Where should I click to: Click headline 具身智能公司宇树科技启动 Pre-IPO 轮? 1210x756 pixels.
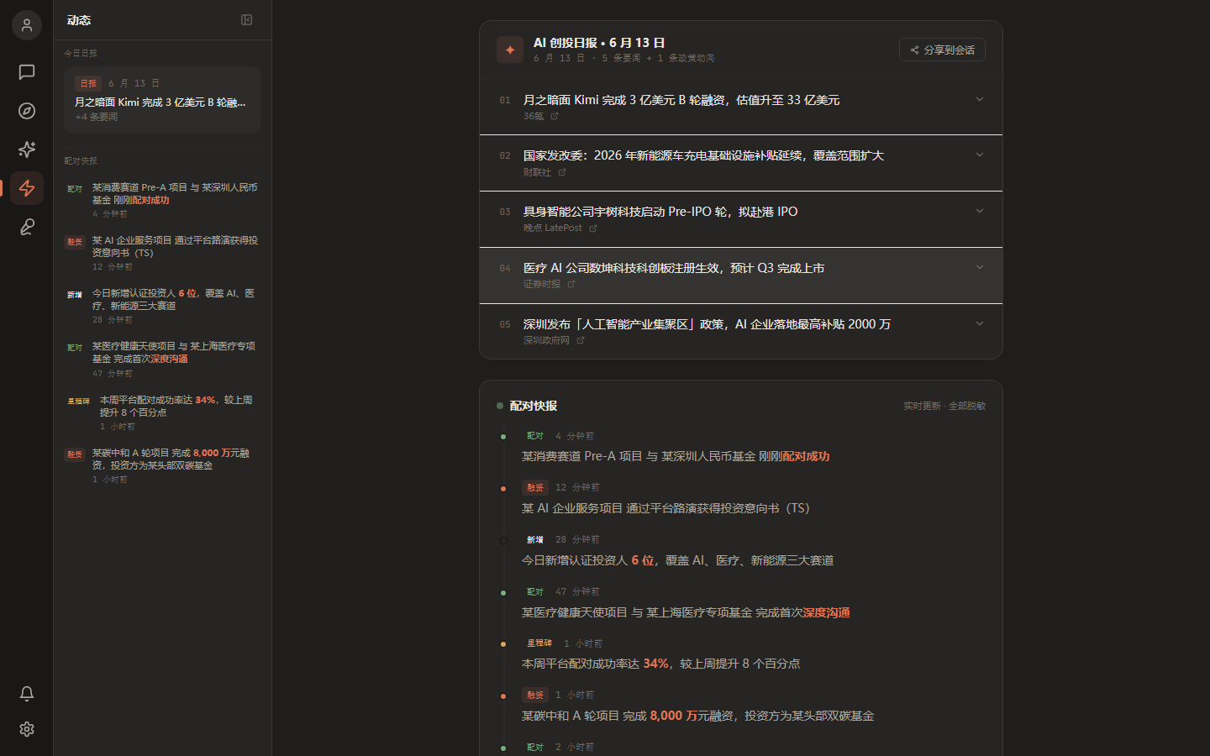pyautogui.click(x=660, y=212)
